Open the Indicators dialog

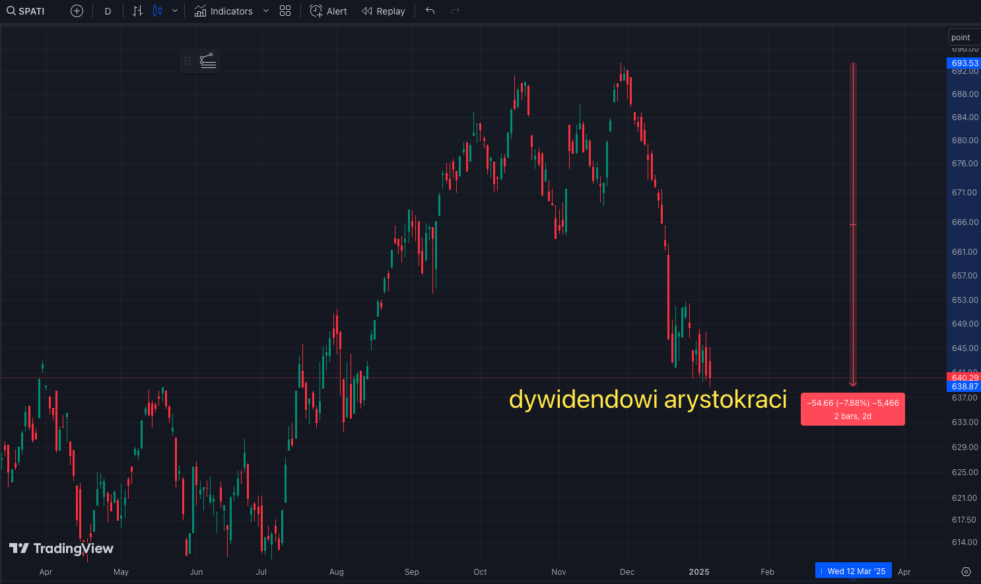[x=224, y=11]
